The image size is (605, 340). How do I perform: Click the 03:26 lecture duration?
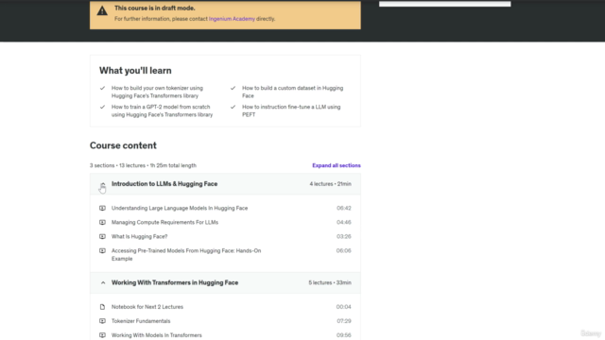click(344, 237)
